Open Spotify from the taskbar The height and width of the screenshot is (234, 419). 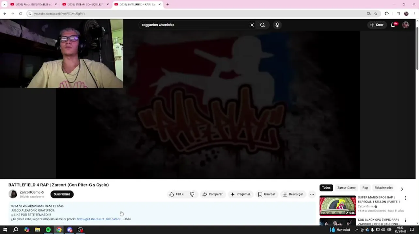pyautogui.click(x=48, y=230)
